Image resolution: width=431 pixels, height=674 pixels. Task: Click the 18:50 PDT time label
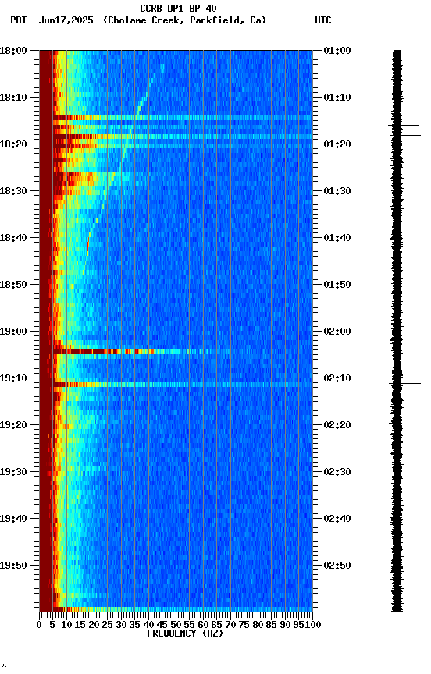pyautogui.click(x=13, y=285)
